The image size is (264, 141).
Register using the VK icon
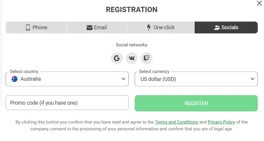tap(132, 58)
